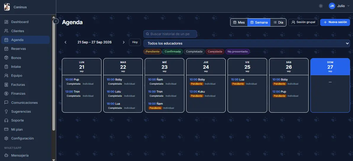This screenshot has width=353, height=161.
Task: Switch to the Mes view tab
Action: tap(239, 22)
